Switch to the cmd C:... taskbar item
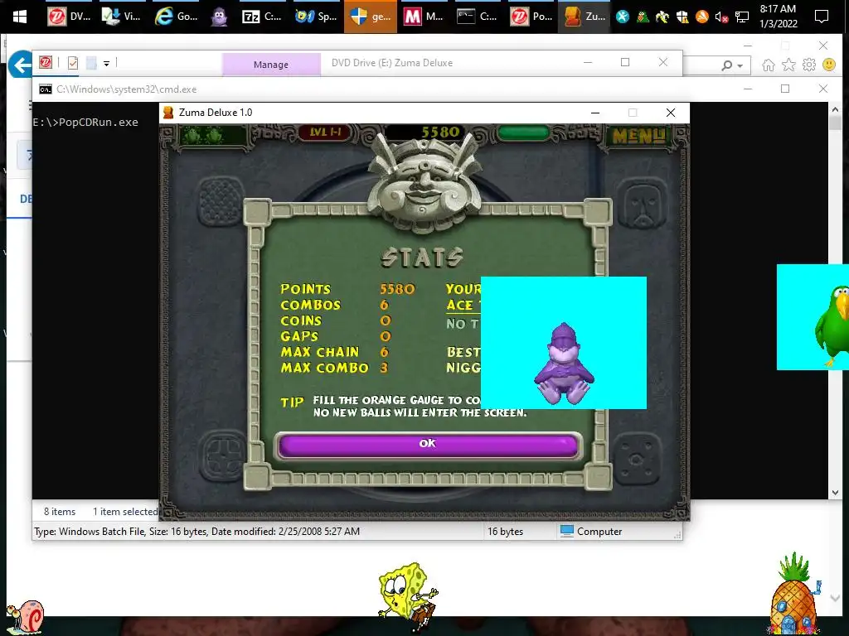 (x=478, y=17)
